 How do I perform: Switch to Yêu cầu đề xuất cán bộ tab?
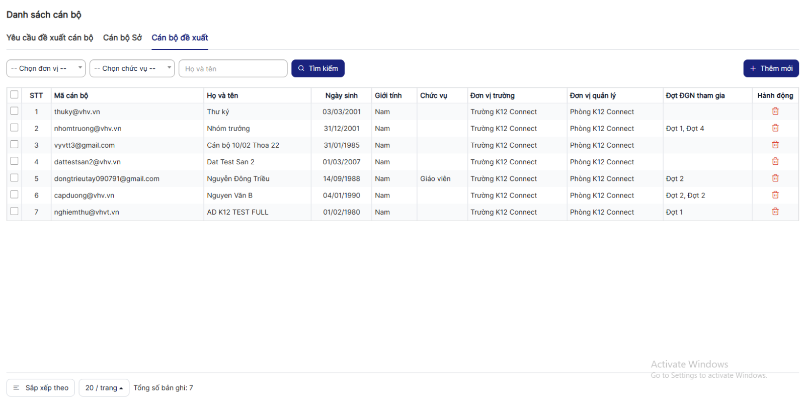50,38
